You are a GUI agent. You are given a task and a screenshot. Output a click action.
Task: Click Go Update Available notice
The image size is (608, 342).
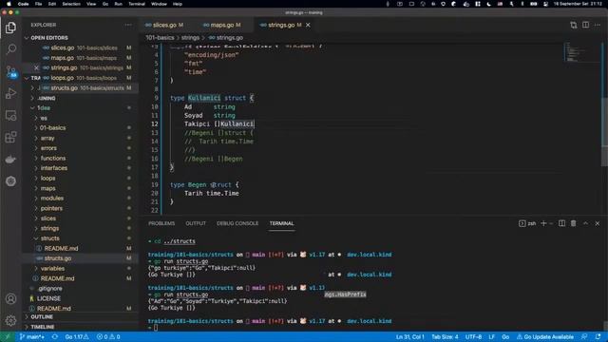tap(544, 336)
